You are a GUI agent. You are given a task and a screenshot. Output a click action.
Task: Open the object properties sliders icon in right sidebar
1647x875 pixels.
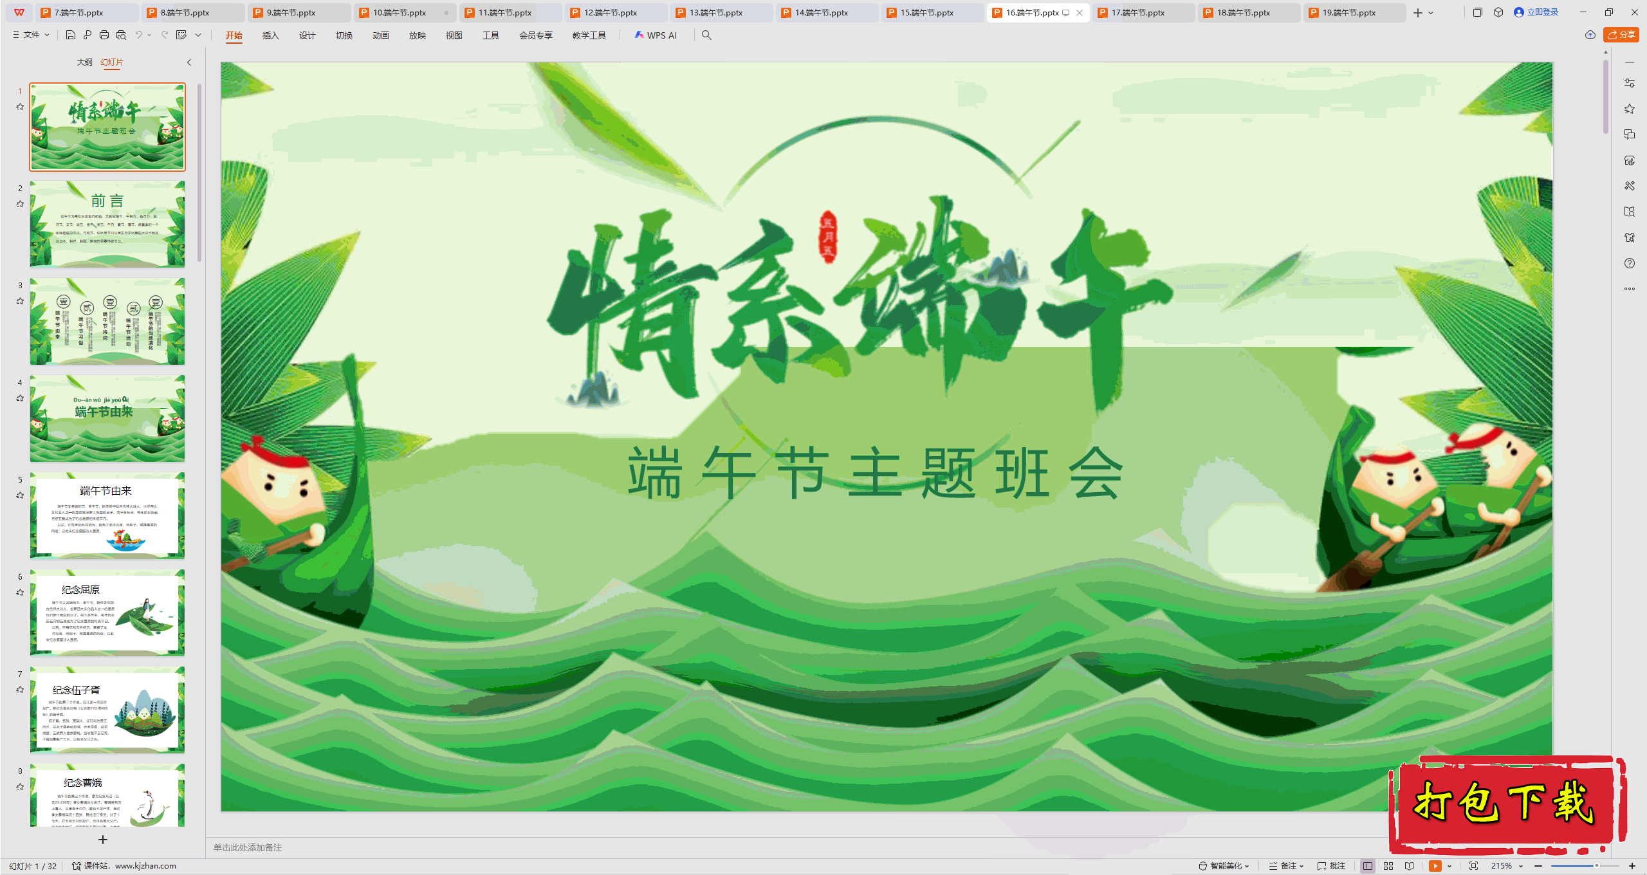point(1630,83)
